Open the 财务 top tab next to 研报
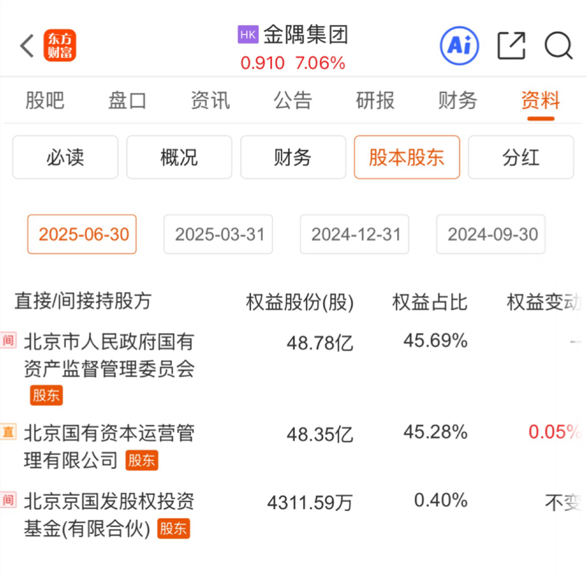 coord(458,101)
